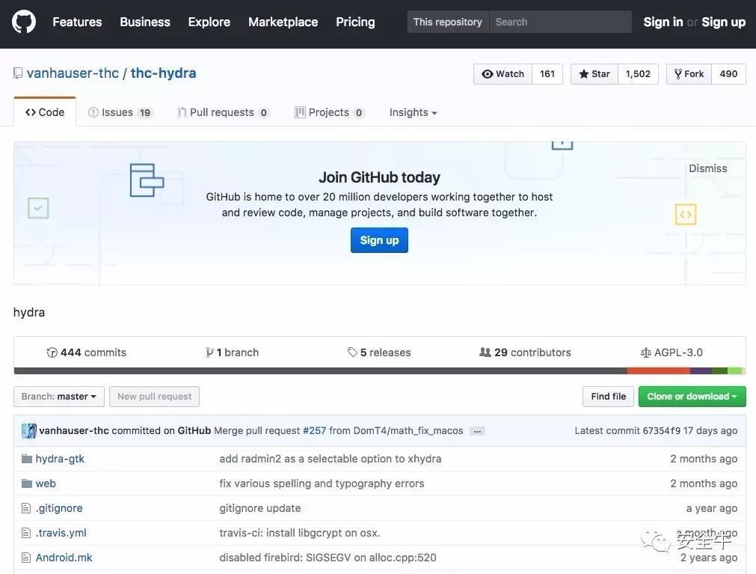This screenshot has height=574, width=756.
Task: Open the Android.mk file
Action: click(x=64, y=558)
